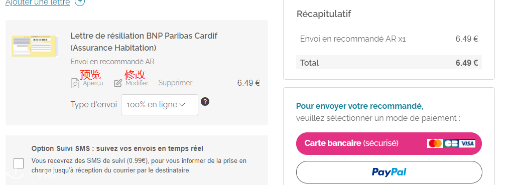Image resolution: width=515 pixels, height=185 pixels.
Task: Open the yellow recommandé letter thumbnail
Action: pos(35,46)
